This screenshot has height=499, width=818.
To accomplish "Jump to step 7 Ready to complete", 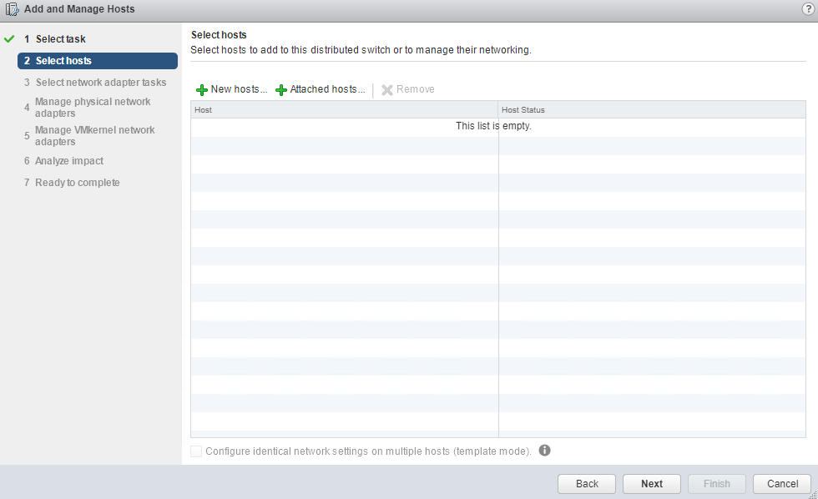I will tap(77, 183).
